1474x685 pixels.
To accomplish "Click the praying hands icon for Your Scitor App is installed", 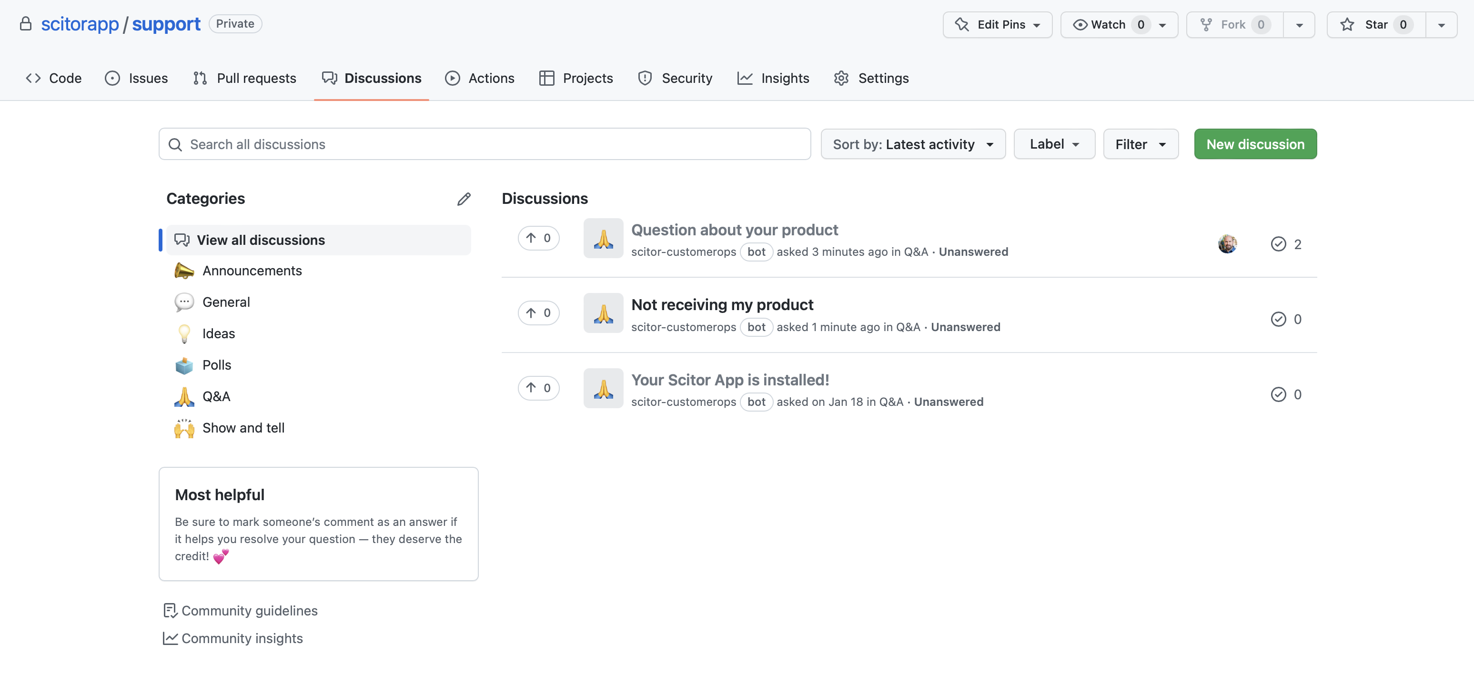I will (x=603, y=388).
